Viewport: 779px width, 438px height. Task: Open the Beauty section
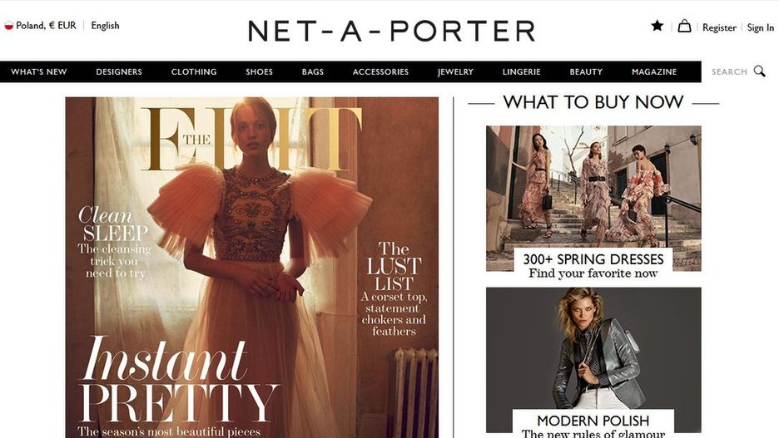586,72
